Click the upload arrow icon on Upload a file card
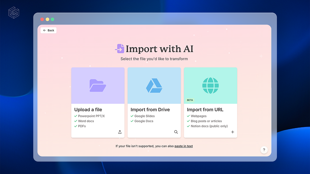310x174 pixels. [120, 132]
